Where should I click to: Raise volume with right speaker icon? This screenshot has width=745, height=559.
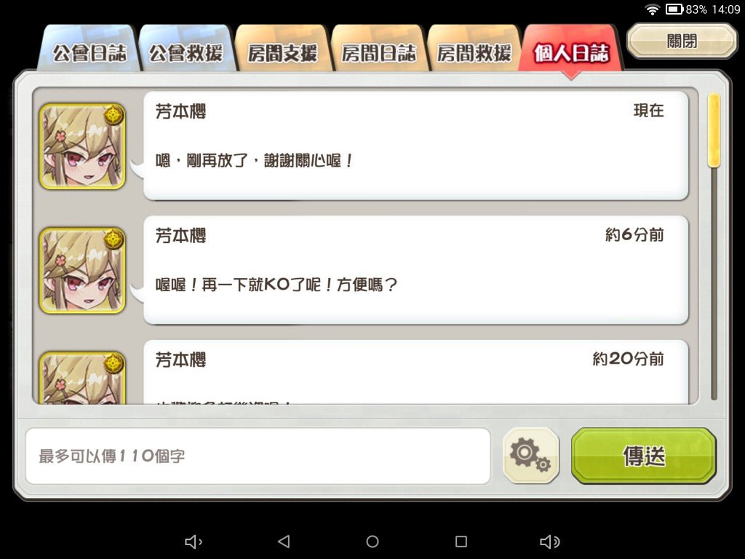tap(550, 542)
